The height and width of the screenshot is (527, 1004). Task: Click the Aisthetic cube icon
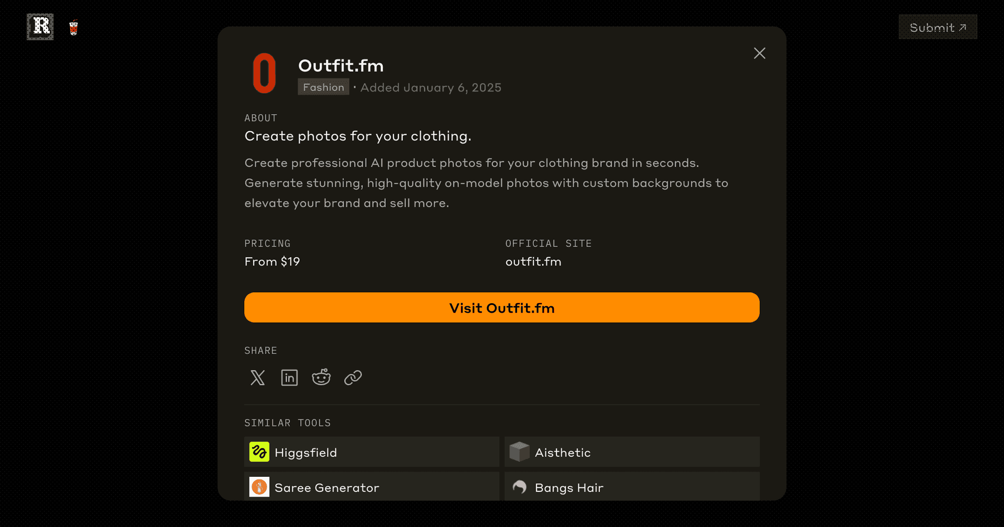pos(519,452)
